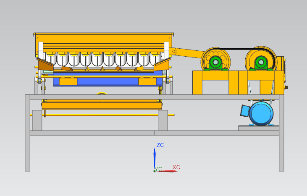Select the motor's light-blue terminal box
The height and width of the screenshot is (196, 307).
pos(245,111)
